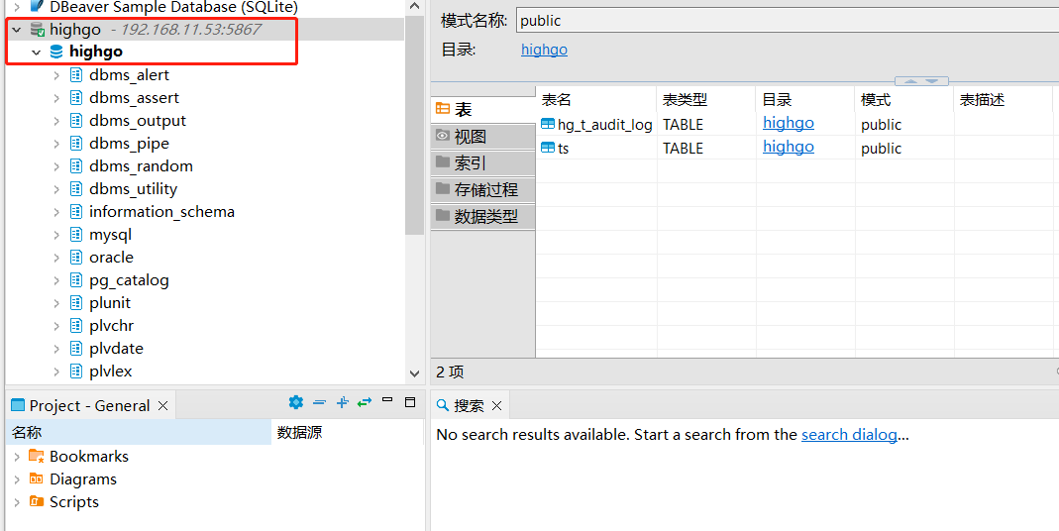Select the plvdate schema row

(x=116, y=349)
